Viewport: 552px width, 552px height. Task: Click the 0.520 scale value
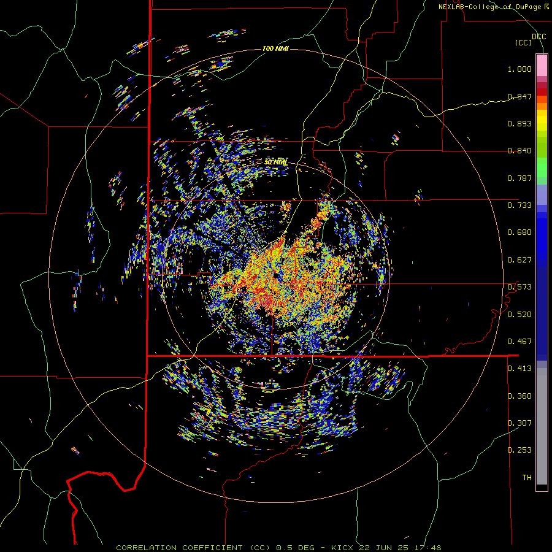click(519, 315)
